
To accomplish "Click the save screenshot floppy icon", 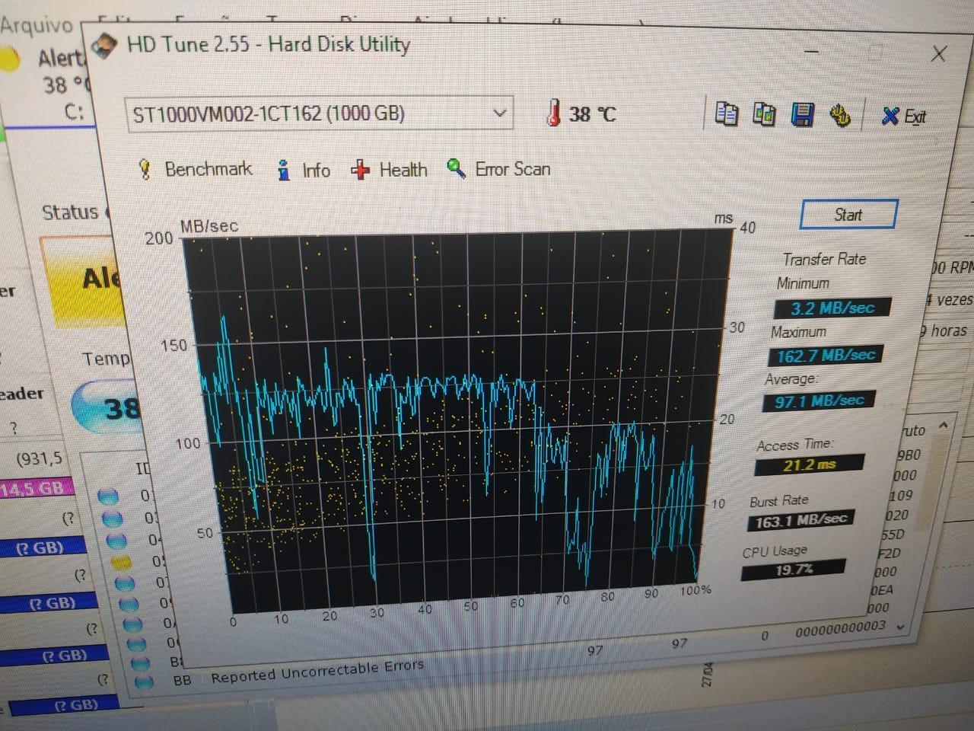I will click(802, 115).
